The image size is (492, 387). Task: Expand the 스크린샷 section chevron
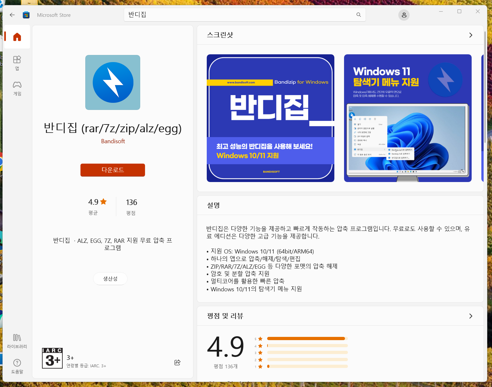471,35
